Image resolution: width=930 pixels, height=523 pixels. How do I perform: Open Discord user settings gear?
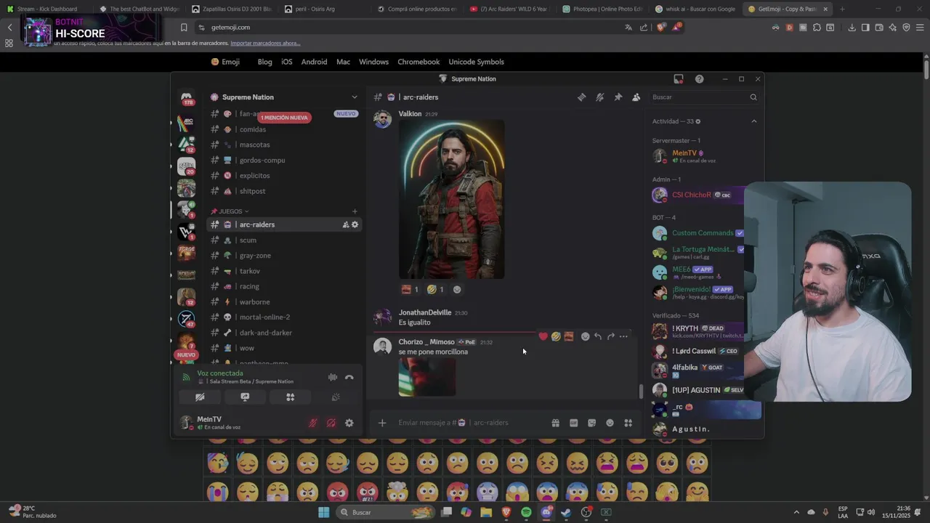point(349,423)
